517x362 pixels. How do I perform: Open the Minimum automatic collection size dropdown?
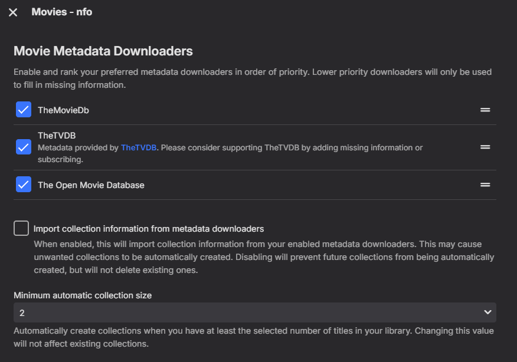tap(254, 312)
